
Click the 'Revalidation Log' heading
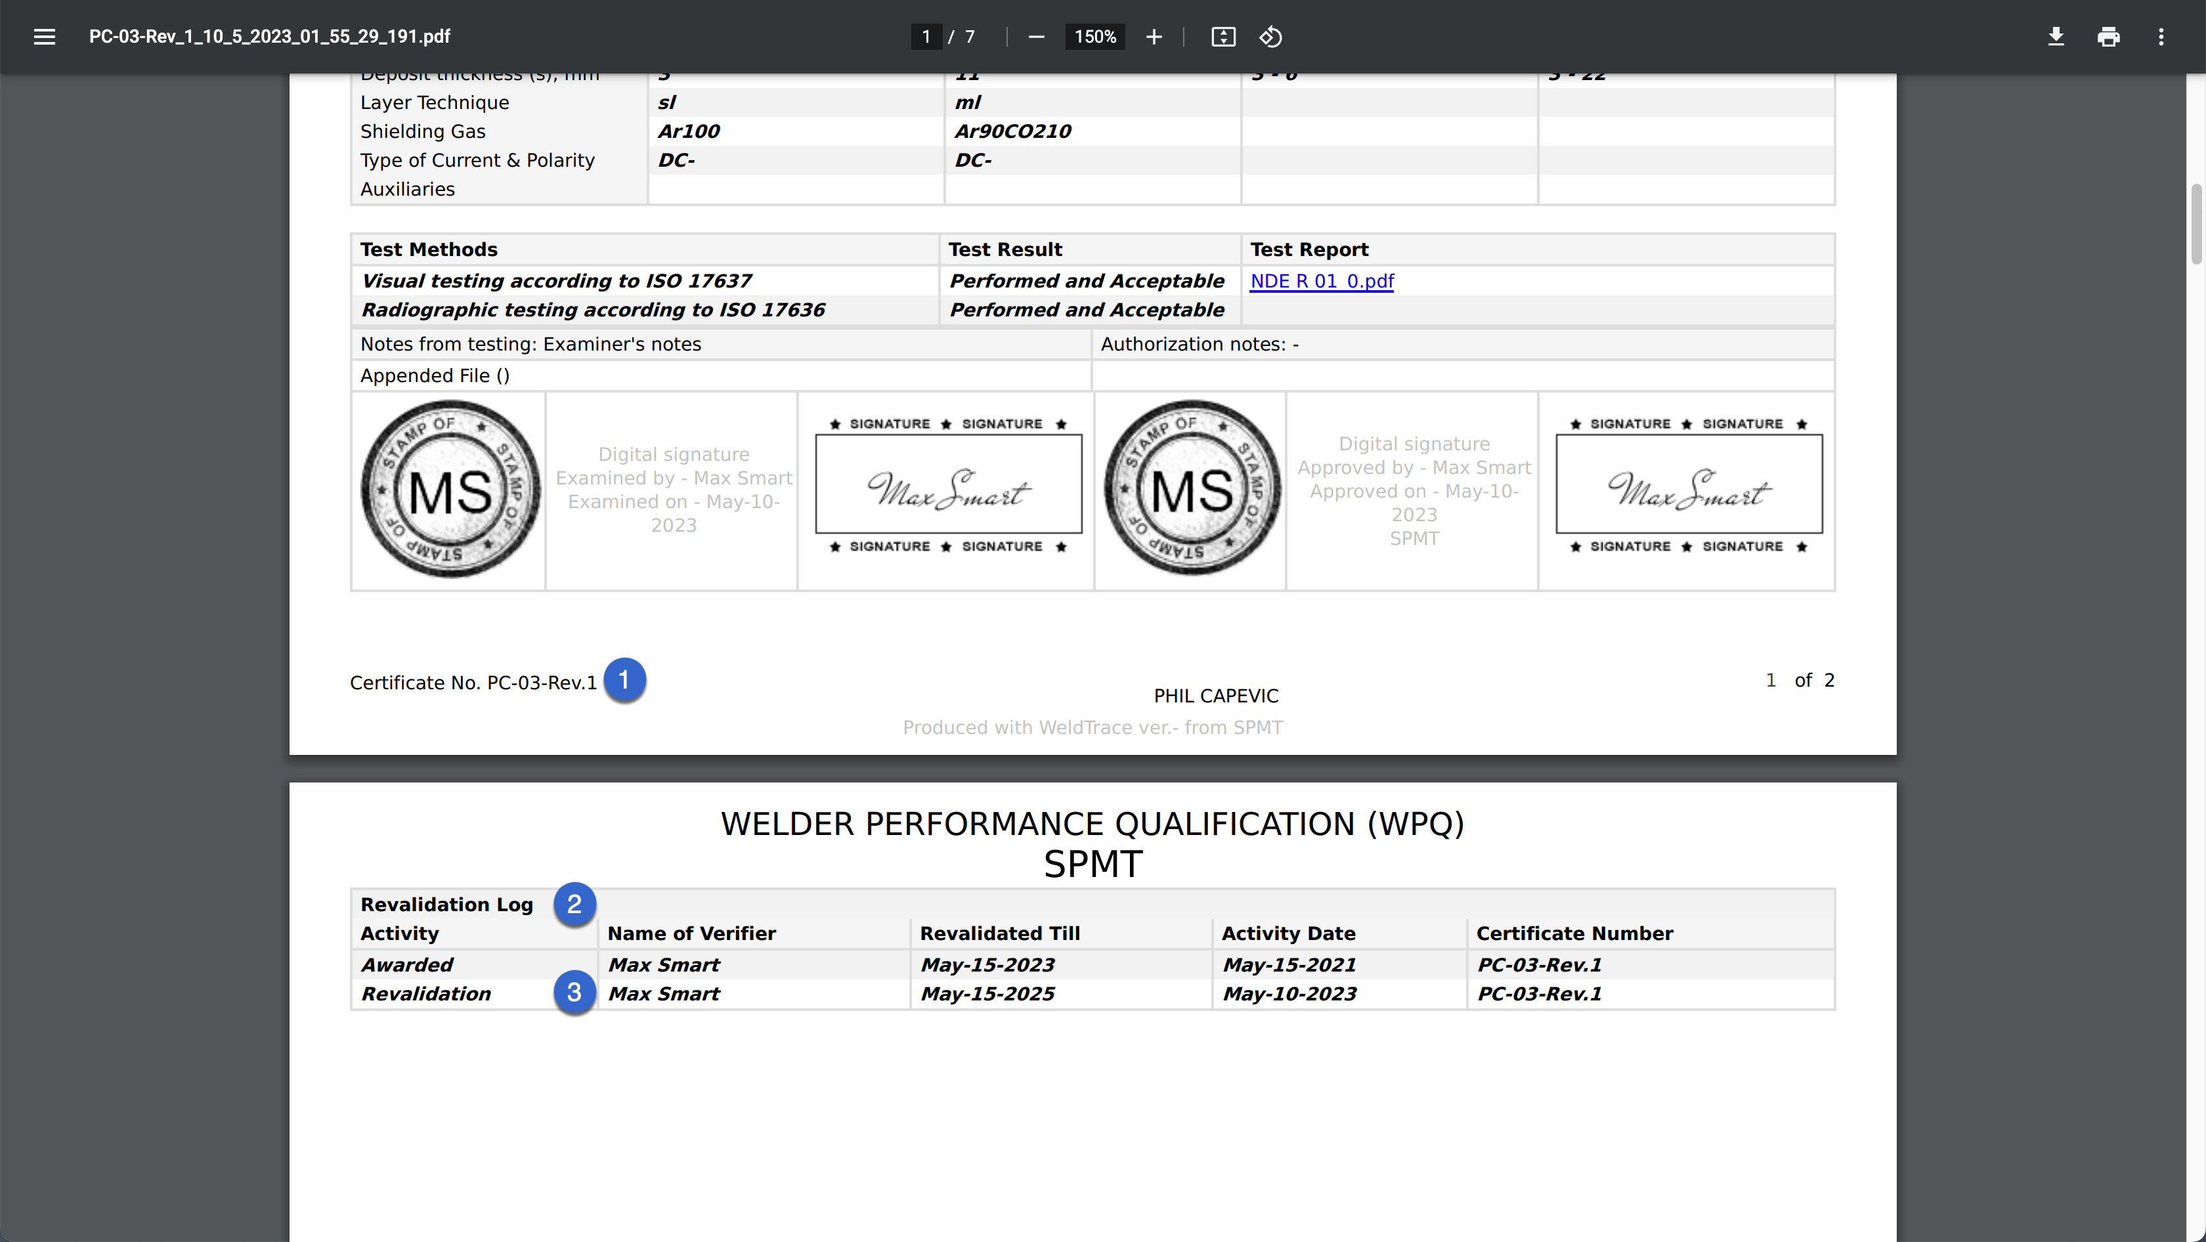pyautogui.click(x=446, y=904)
